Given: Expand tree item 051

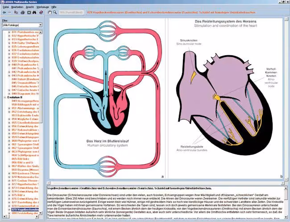Looking at the screenshot, I should point(9,108).
